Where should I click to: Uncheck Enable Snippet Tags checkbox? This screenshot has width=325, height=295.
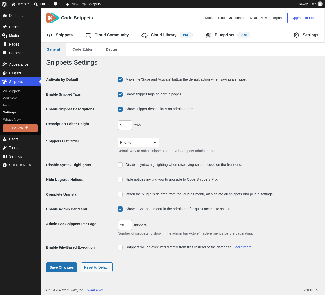(120, 94)
